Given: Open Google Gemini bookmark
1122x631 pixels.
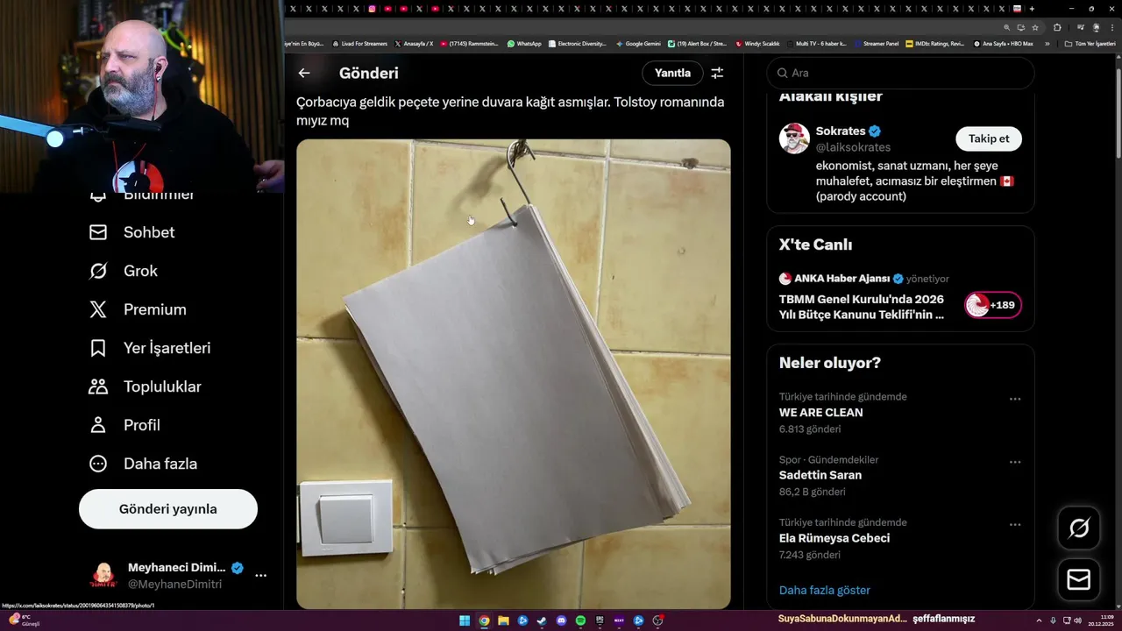Looking at the screenshot, I should pos(638,44).
